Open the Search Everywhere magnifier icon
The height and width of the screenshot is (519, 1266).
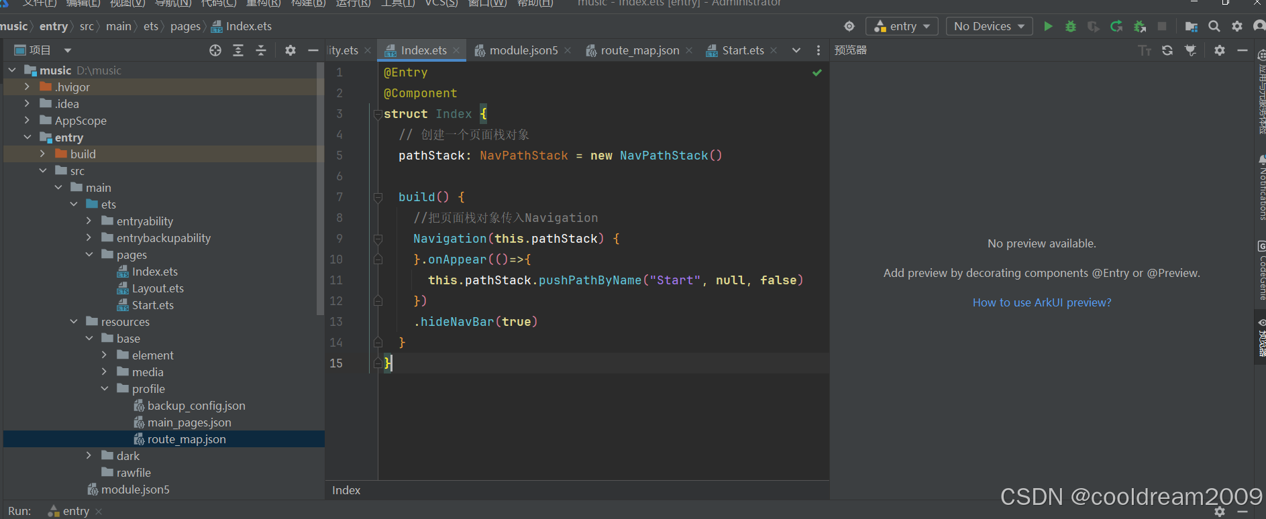[x=1214, y=26]
